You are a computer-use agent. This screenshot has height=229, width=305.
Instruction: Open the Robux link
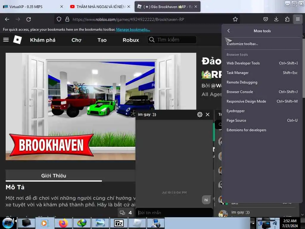click(131, 40)
